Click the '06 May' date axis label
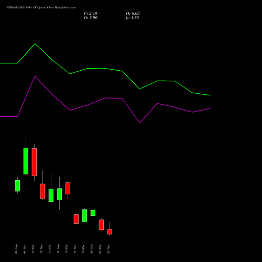The width and height of the screenshot is (262, 262). 16,249
